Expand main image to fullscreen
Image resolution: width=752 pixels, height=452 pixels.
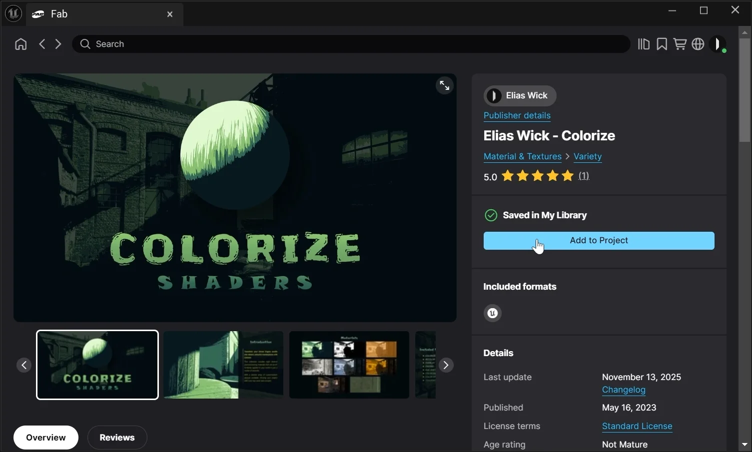click(x=444, y=86)
